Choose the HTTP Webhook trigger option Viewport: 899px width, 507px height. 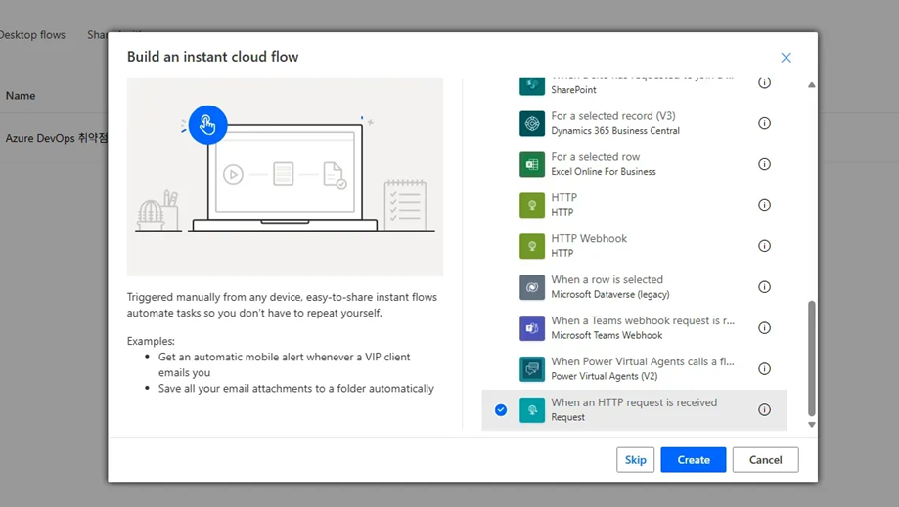pyautogui.click(x=634, y=246)
